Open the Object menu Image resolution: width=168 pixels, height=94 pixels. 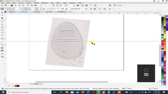pos(29,3)
